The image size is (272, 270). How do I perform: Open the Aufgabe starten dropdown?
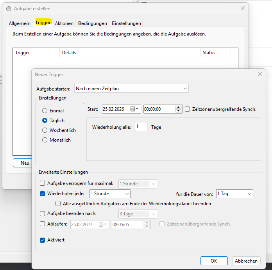[x=131, y=89]
